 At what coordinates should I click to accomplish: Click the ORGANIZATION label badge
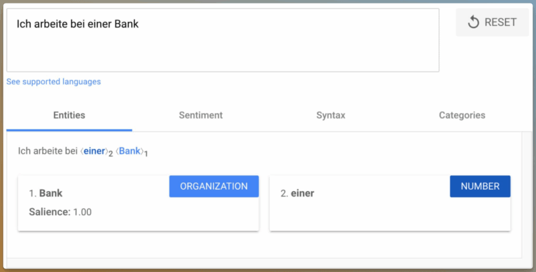[x=214, y=186]
